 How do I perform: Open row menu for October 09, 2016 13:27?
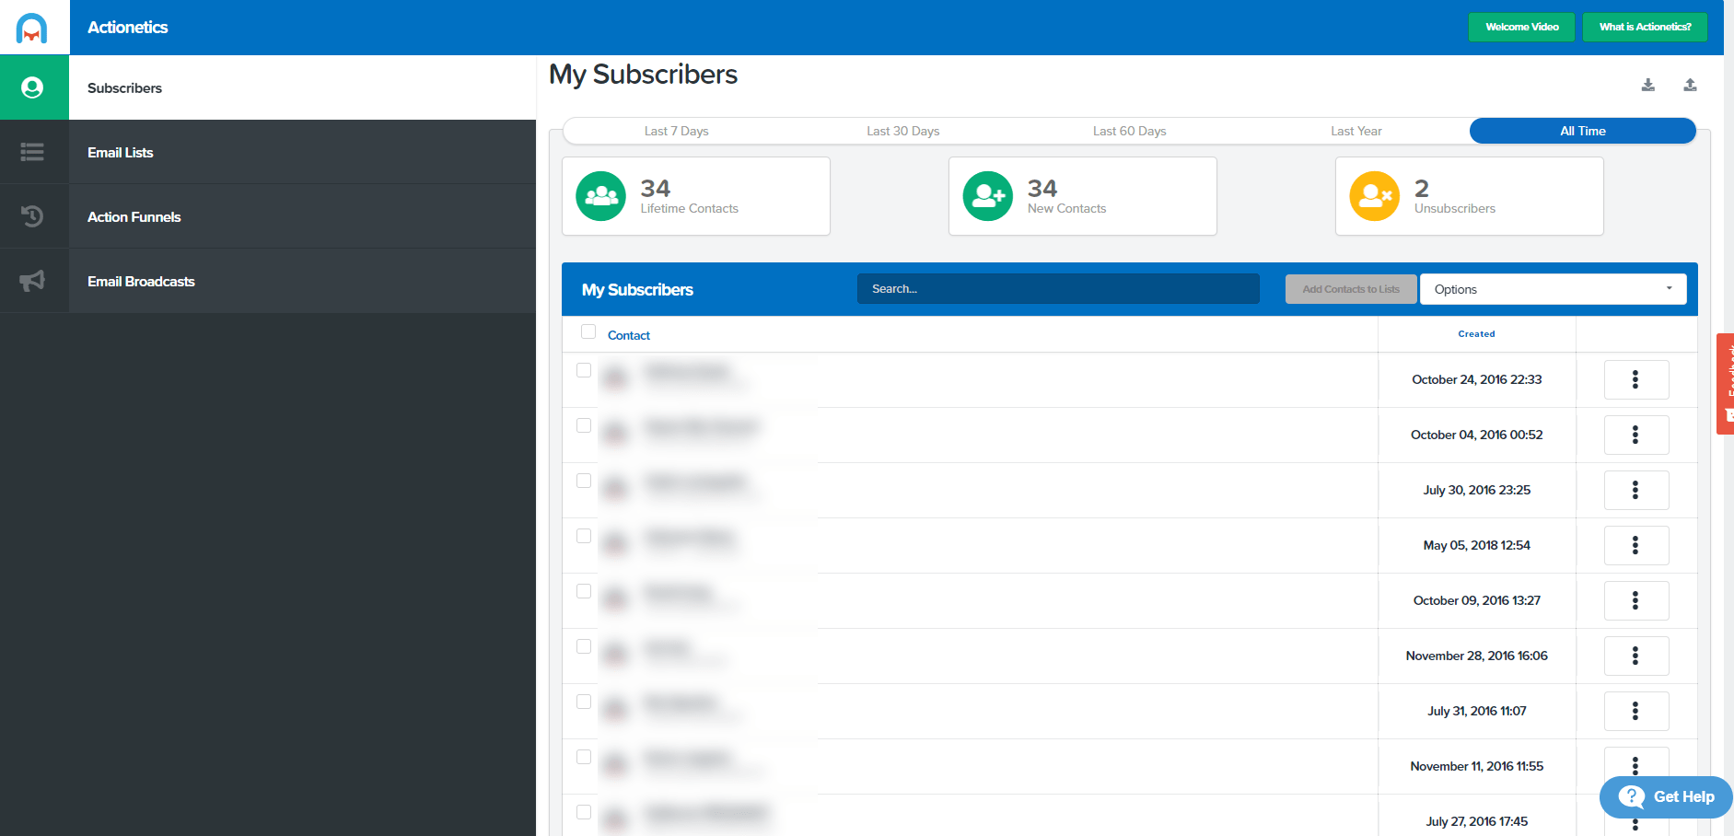click(1636, 600)
